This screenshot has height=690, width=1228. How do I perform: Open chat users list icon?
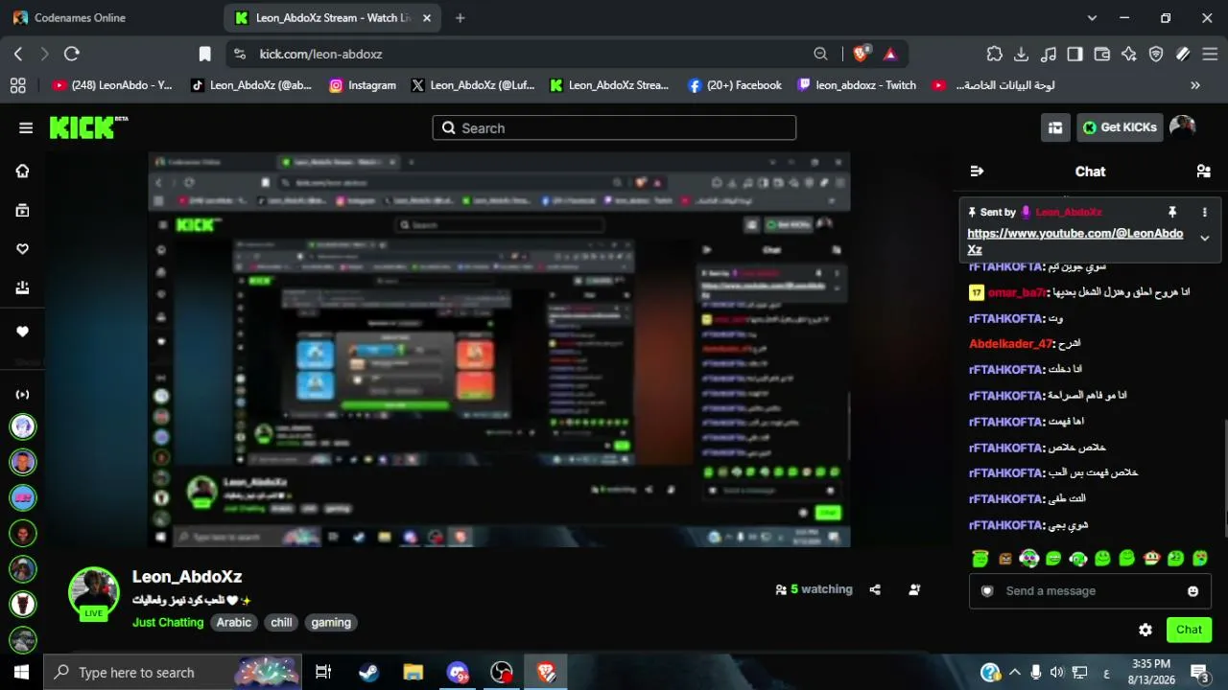1203,172
